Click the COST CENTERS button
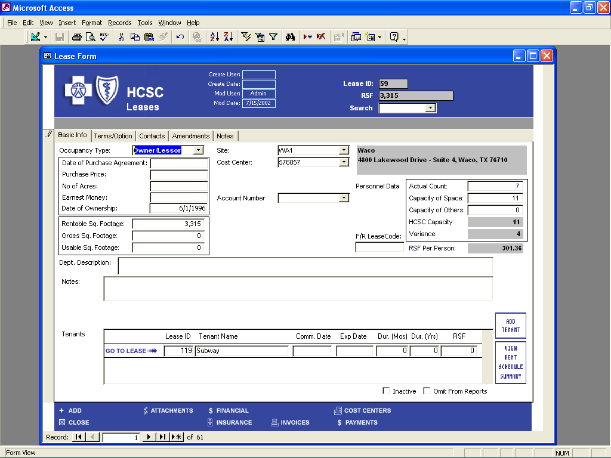 point(362,410)
